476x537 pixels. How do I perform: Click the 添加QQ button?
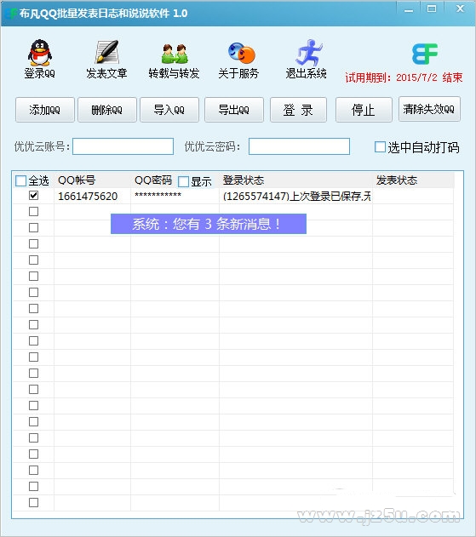pos(45,110)
